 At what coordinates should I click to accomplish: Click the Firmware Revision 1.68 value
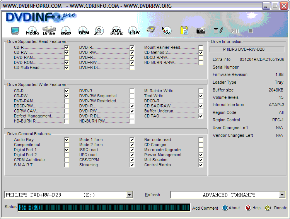pos(279,74)
